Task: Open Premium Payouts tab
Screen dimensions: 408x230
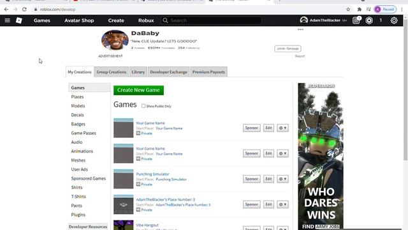Action: click(208, 72)
